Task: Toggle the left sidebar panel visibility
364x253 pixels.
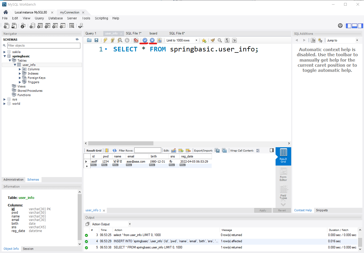Action: tap(349, 26)
